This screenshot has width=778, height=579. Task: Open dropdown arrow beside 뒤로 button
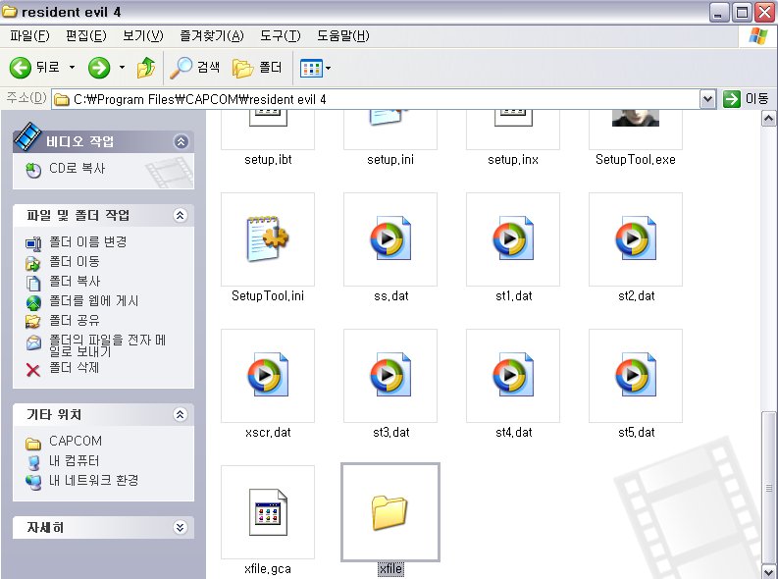coord(72,67)
